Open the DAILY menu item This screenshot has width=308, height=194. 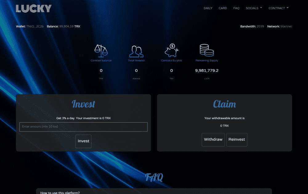208,8
